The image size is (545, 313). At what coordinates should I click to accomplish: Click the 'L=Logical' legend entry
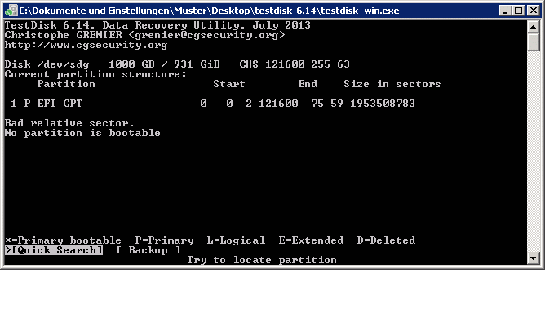click(x=236, y=240)
